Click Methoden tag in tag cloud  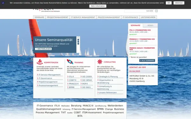click(66, 106)
